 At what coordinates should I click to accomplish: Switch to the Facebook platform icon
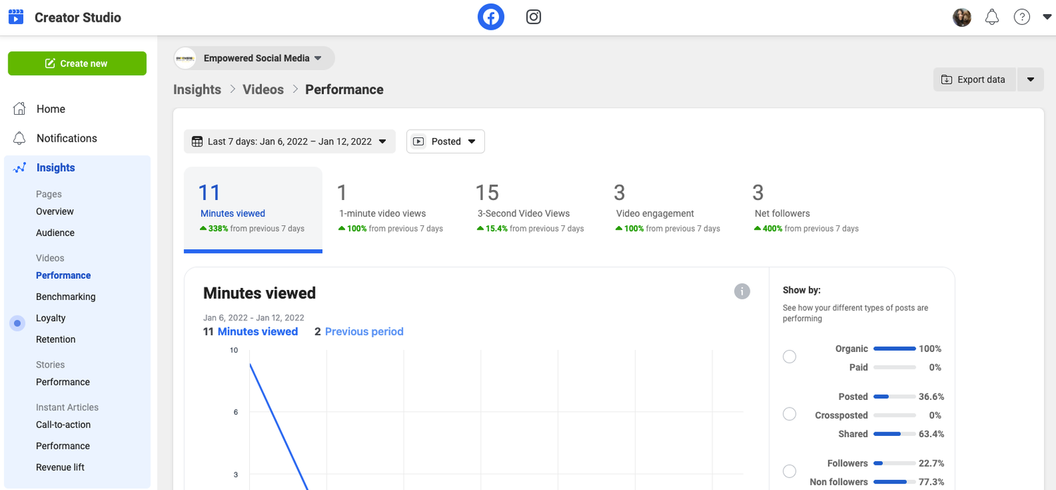491,17
